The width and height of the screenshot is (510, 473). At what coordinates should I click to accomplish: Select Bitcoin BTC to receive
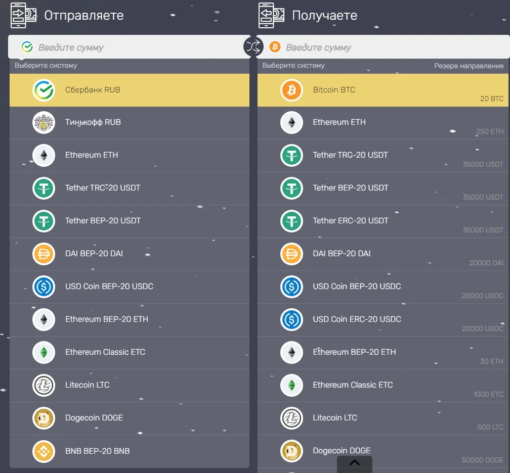(x=383, y=90)
